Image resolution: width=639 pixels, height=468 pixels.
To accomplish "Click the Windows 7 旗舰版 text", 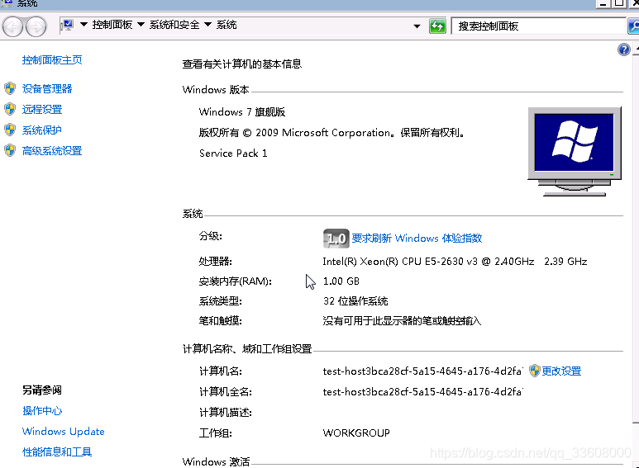I will (x=241, y=112).
